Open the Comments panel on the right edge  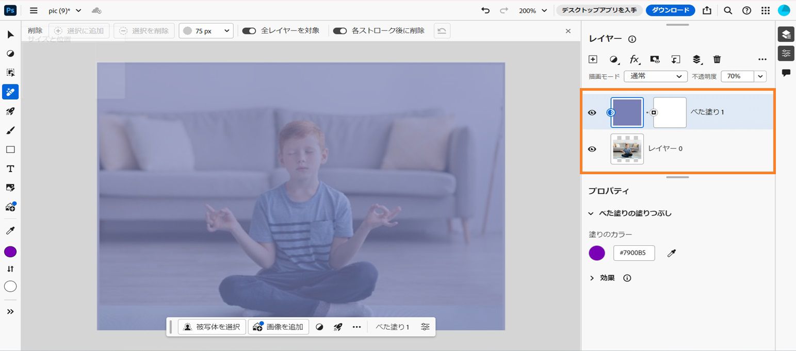786,72
